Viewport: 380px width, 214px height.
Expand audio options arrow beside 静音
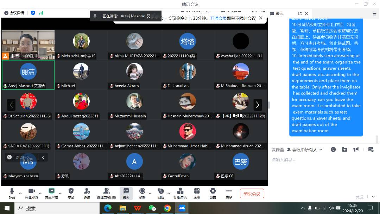[x=20, y=193]
